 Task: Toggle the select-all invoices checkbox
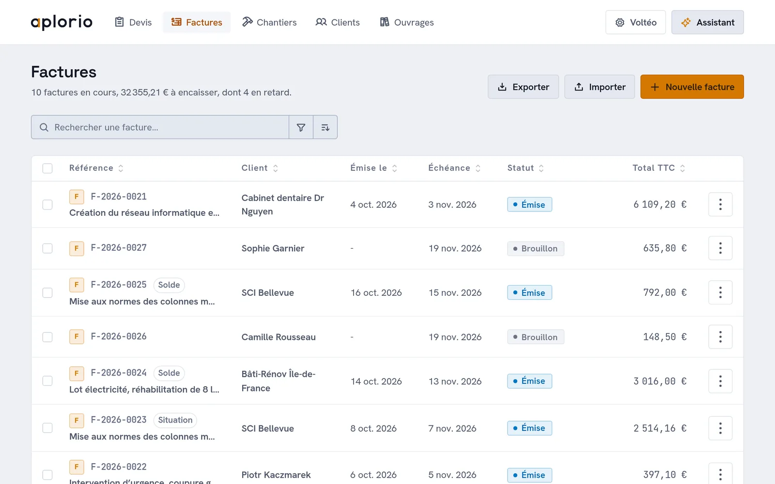pyautogui.click(x=47, y=168)
